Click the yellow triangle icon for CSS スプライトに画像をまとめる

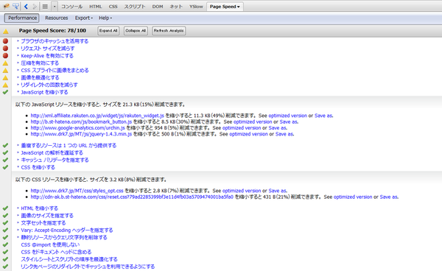[5, 71]
